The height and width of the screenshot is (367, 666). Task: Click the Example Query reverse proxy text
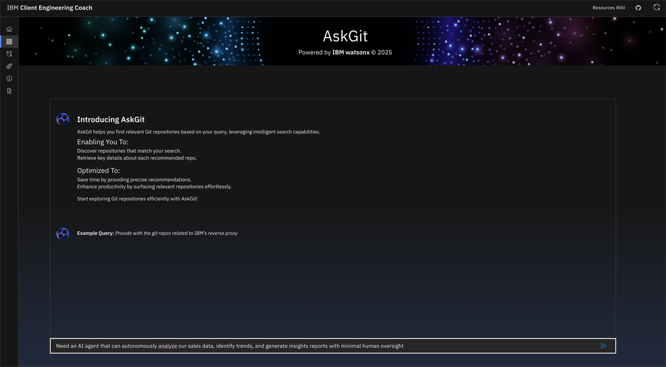[158, 233]
